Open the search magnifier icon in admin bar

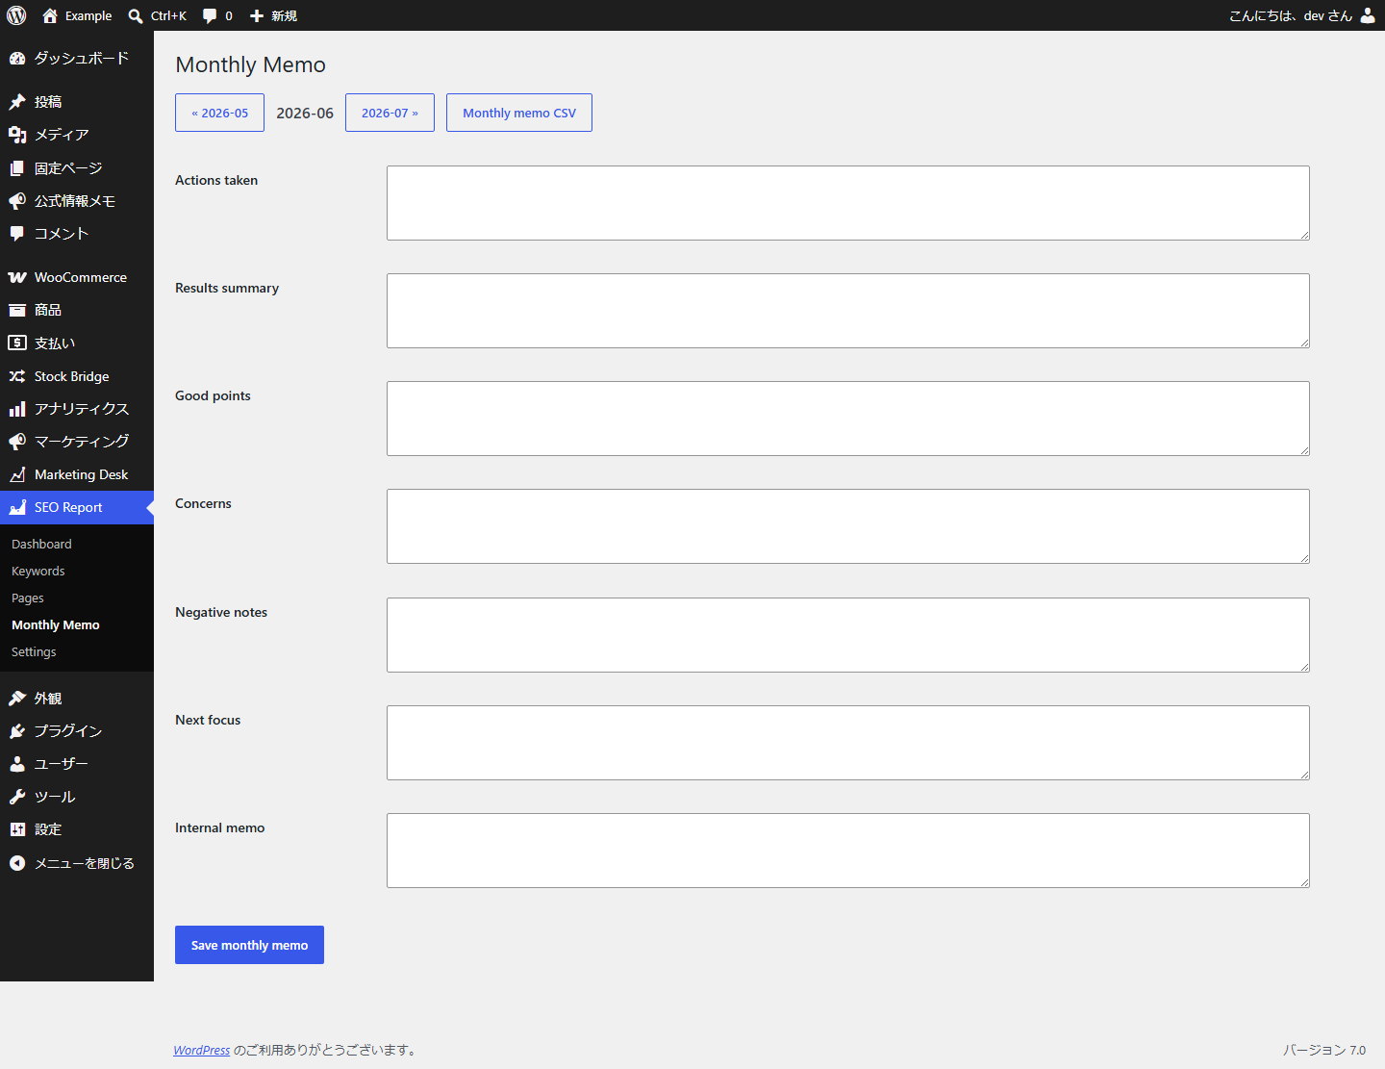(136, 16)
